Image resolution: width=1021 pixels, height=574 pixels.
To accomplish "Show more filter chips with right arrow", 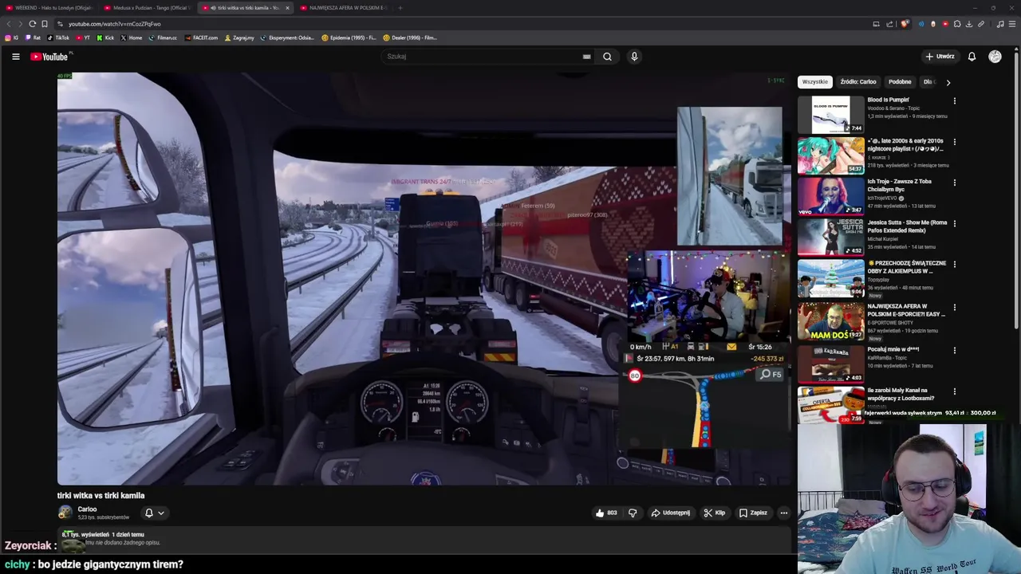I will tap(948, 82).
